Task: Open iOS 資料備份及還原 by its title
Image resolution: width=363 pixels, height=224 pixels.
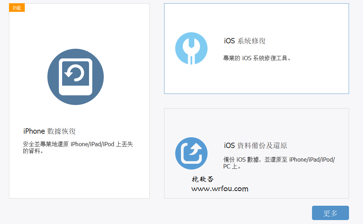Action: click(x=255, y=146)
